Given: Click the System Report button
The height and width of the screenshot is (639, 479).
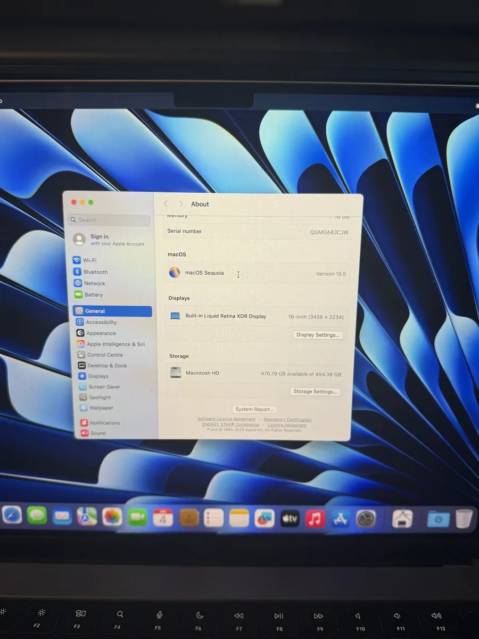Looking at the screenshot, I should (x=254, y=409).
